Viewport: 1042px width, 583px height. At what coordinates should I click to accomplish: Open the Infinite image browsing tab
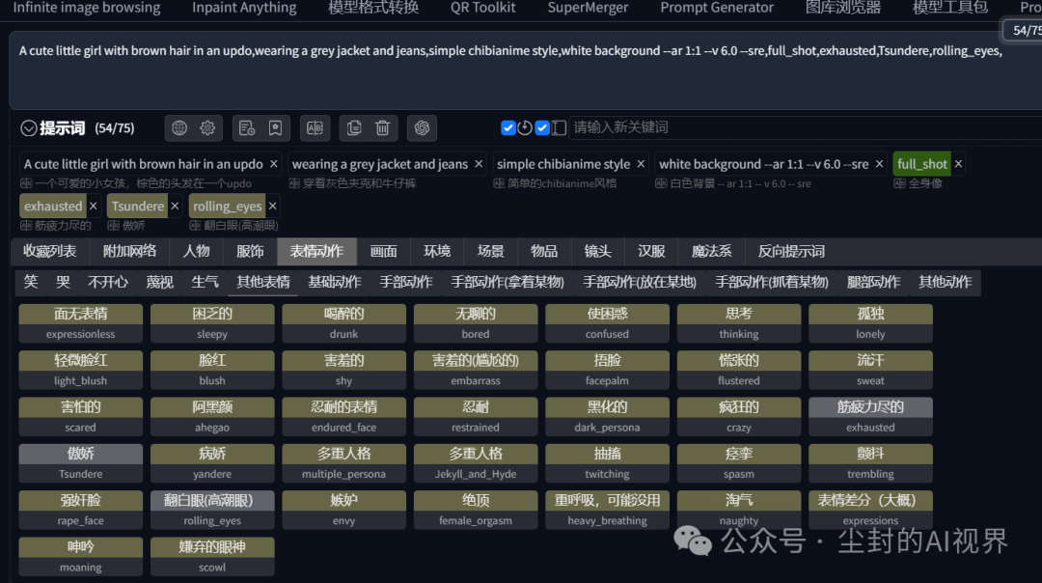click(87, 8)
